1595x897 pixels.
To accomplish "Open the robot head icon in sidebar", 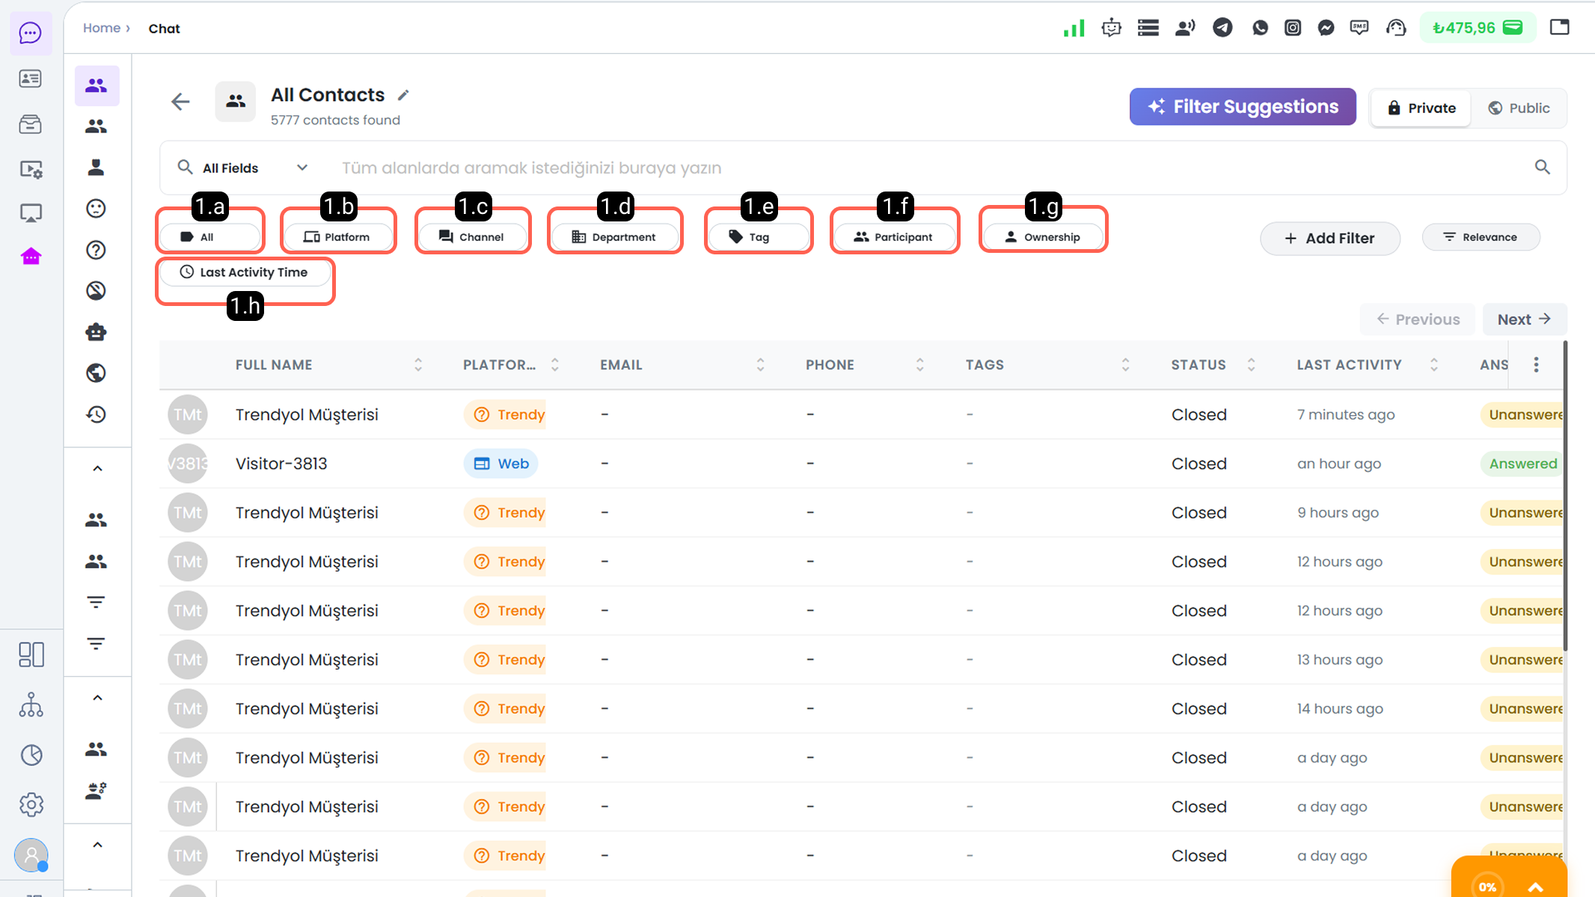I will pyautogui.click(x=96, y=332).
